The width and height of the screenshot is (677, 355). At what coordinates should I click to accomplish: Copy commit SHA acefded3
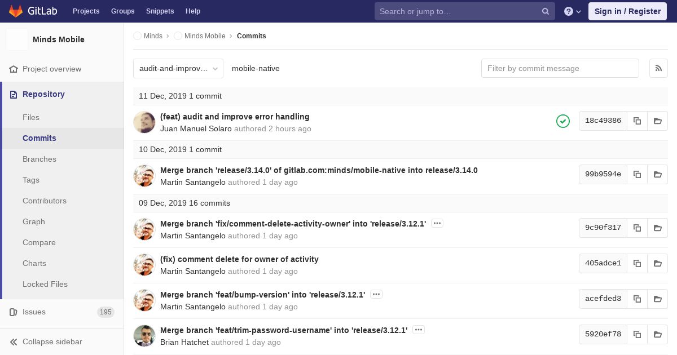click(x=637, y=299)
